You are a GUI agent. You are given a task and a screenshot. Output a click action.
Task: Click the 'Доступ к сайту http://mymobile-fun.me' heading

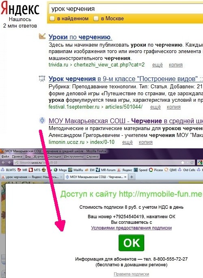pyautogui.click(x=131, y=194)
